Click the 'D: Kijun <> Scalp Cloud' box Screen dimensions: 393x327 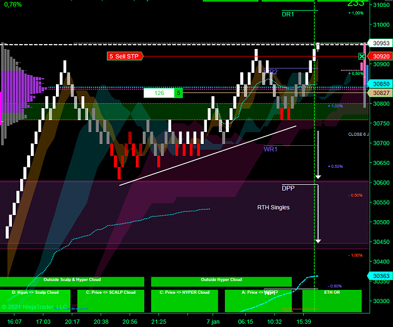click(35, 301)
